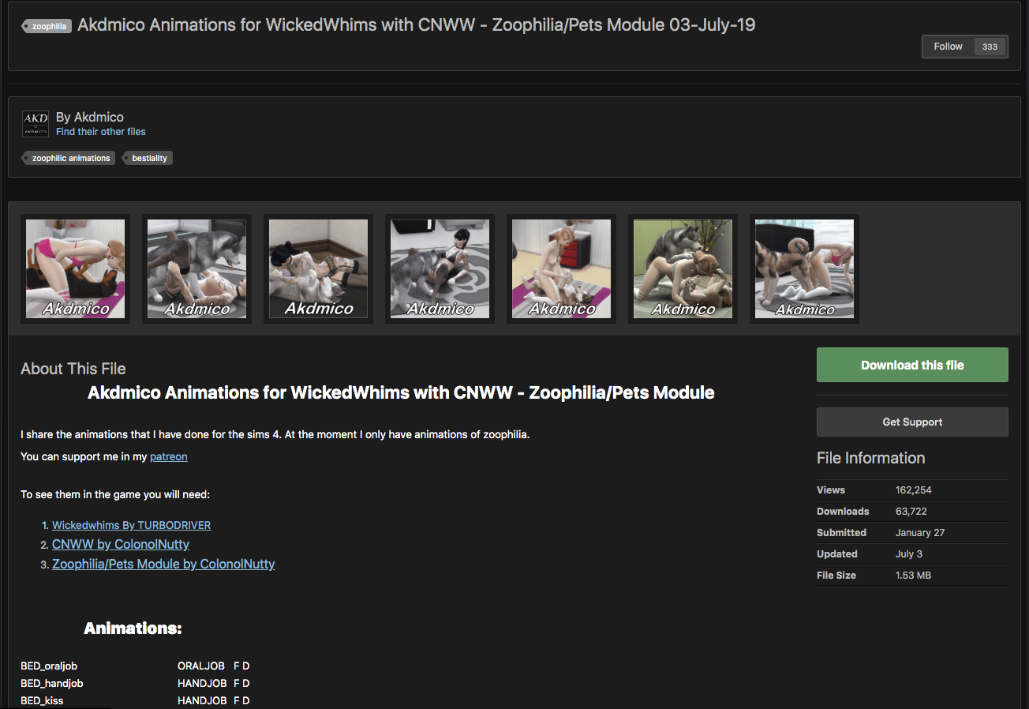Open the first preview thumbnail in the gallery
The image size is (1029, 709).
76,268
